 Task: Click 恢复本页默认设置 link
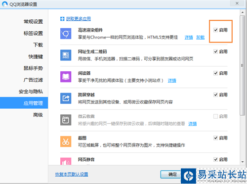coord(72,174)
